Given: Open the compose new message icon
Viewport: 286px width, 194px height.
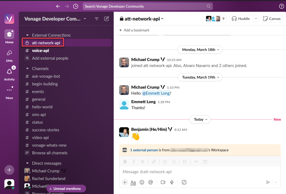Looking at the screenshot, I should [107, 19].
